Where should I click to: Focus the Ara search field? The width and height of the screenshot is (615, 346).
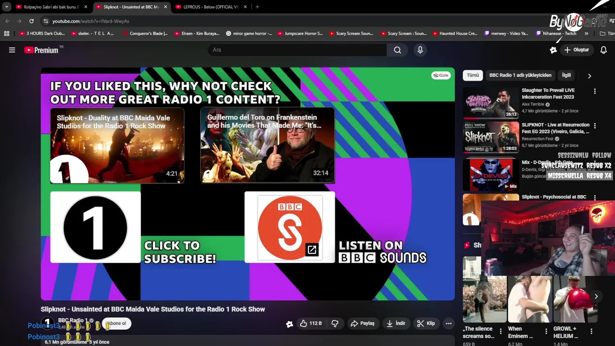coord(297,50)
